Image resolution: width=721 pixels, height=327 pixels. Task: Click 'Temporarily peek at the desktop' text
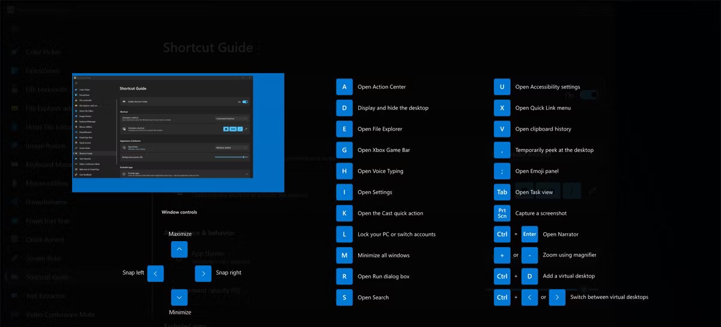(x=555, y=150)
